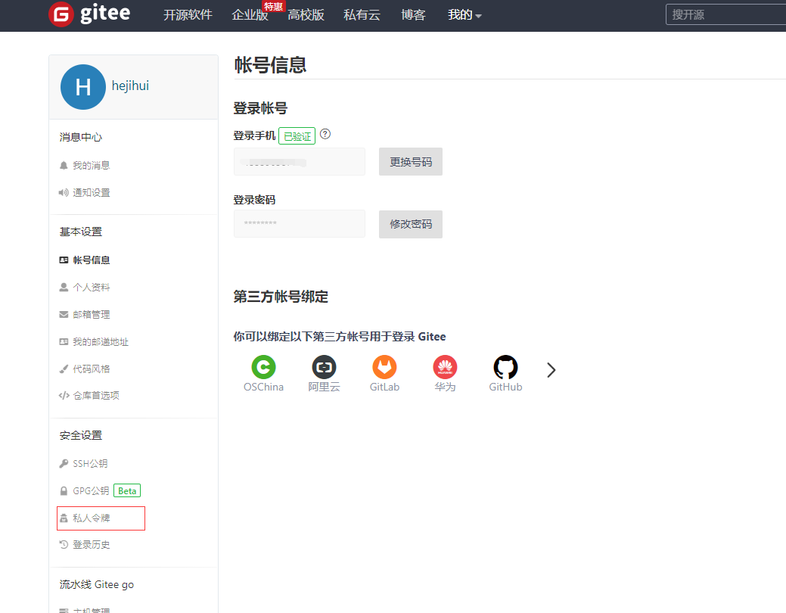
Task: Open 开源软件 in top navigation
Action: (188, 15)
